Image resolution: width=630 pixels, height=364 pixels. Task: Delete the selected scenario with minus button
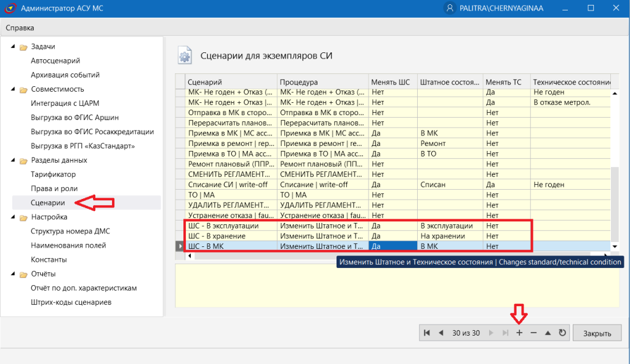pos(533,333)
